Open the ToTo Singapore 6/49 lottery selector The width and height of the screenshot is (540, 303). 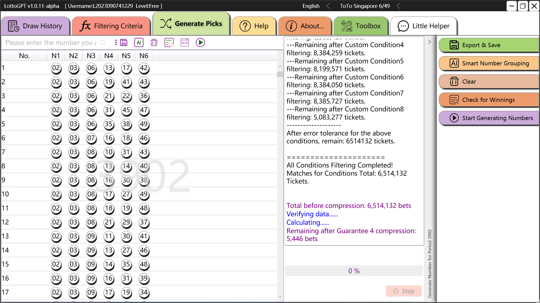click(398, 6)
